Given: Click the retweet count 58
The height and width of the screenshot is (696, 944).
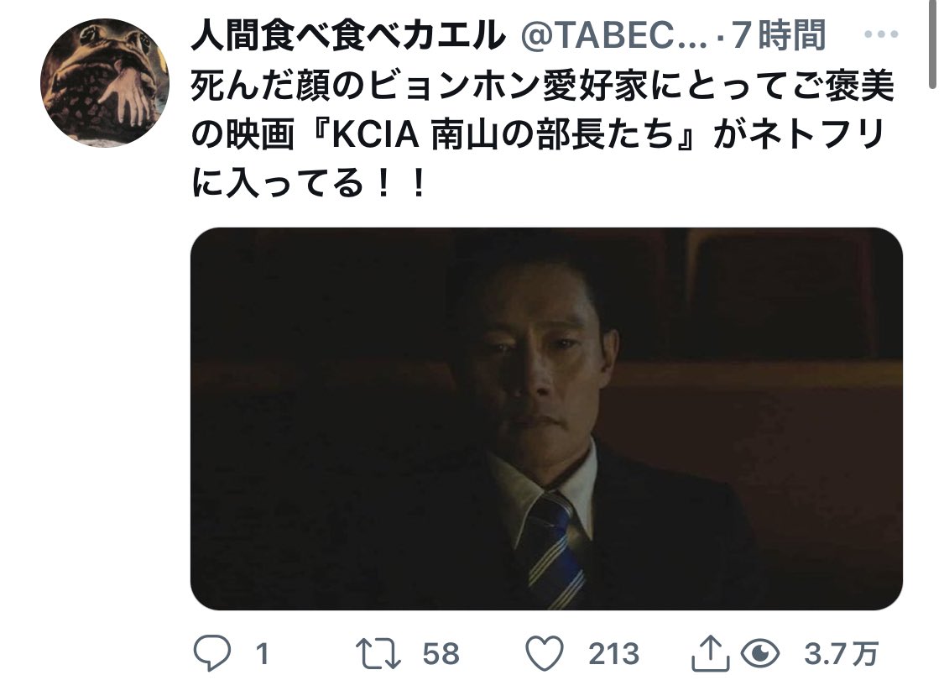Looking at the screenshot, I should (x=441, y=654).
